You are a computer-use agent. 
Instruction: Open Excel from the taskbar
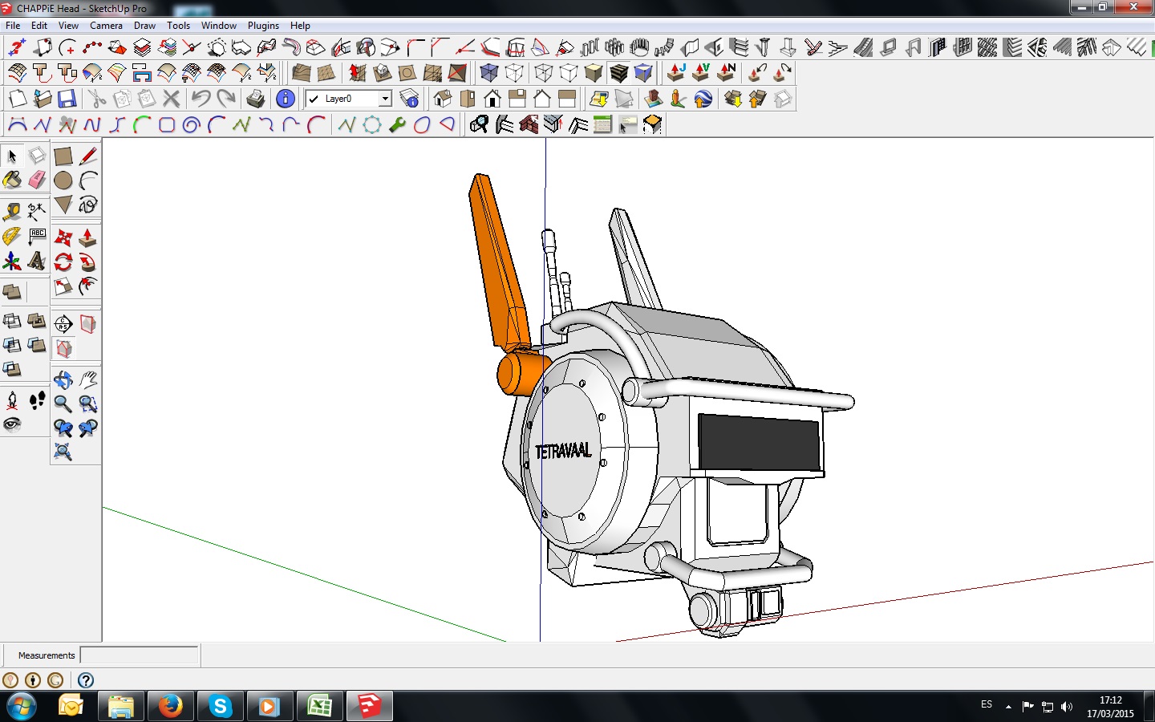[x=319, y=707]
